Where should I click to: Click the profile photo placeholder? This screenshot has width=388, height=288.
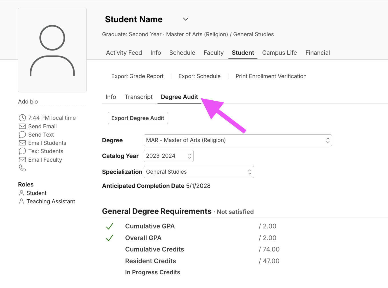tap(52, 50)
